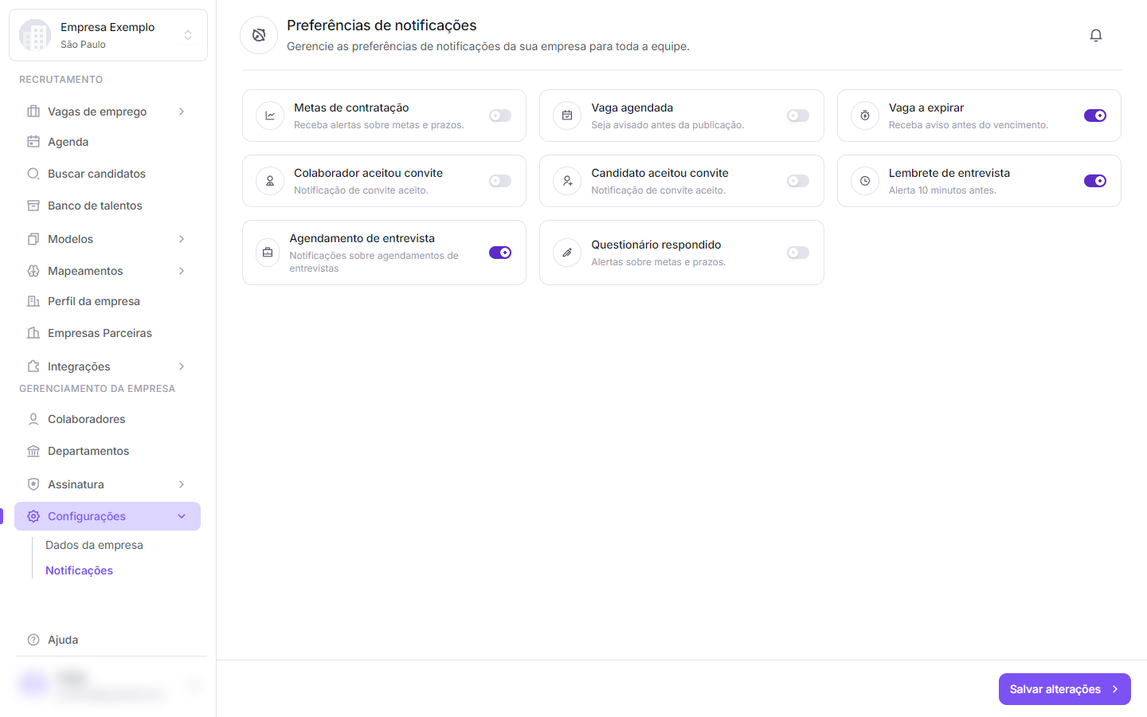Click the Colaboradores person icon
The image size is (1147, 717).
[x=33, y=419]
